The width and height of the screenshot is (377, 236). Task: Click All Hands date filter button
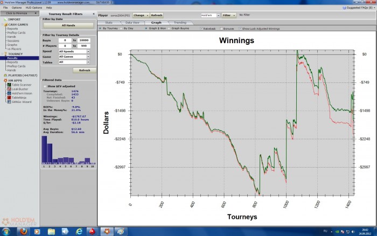coord(68,25)
